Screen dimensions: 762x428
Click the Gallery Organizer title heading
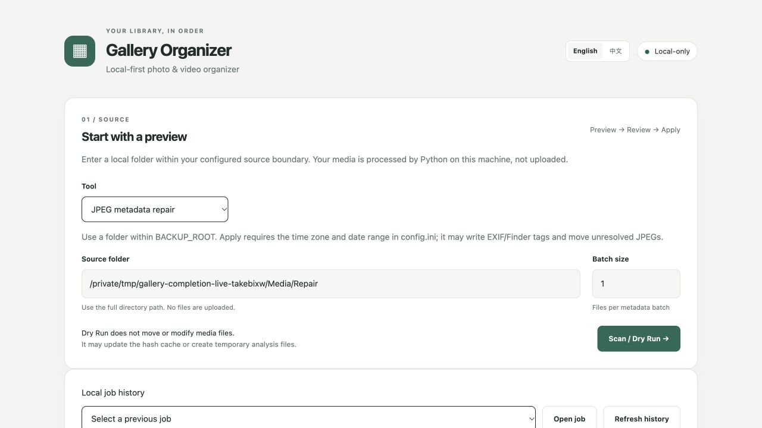tap(168, 51)
